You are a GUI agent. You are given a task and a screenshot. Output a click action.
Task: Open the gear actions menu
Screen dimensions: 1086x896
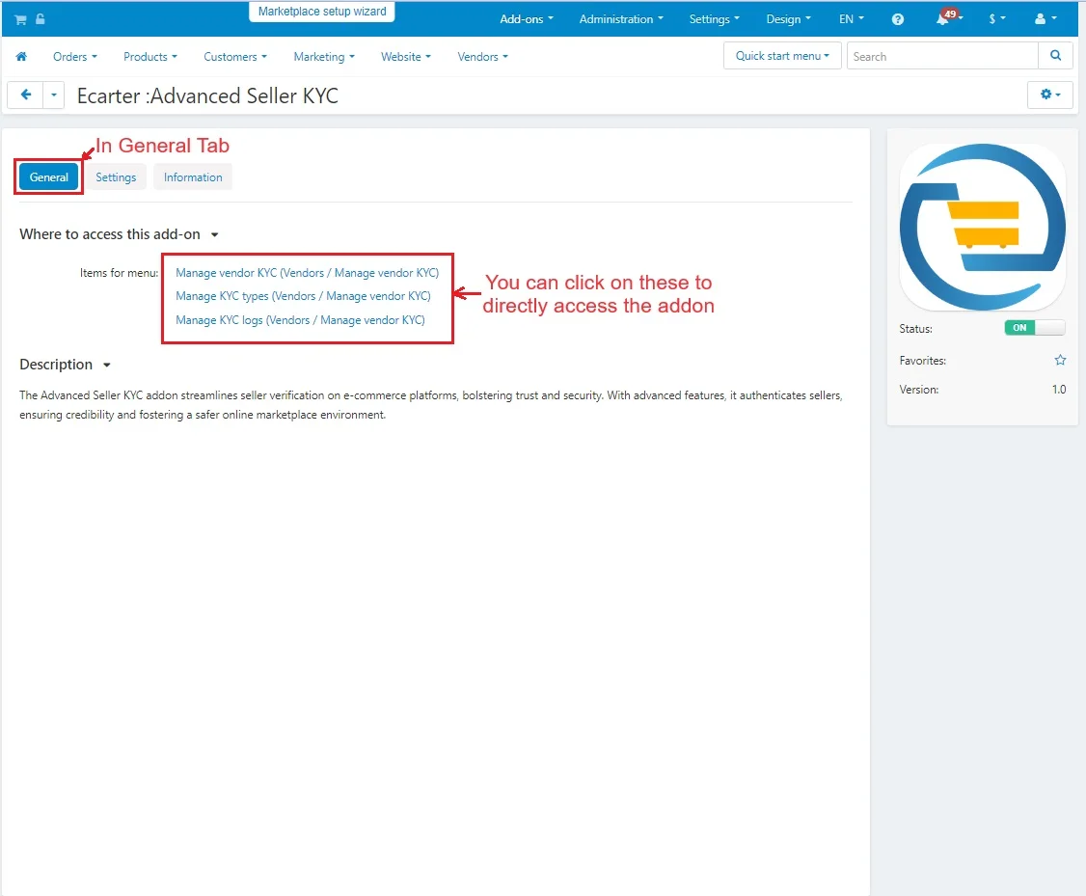[x=1049, y=95]
